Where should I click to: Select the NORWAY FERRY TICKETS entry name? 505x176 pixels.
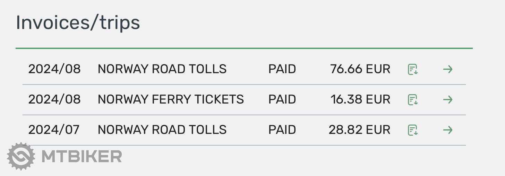tap(171, 99)
